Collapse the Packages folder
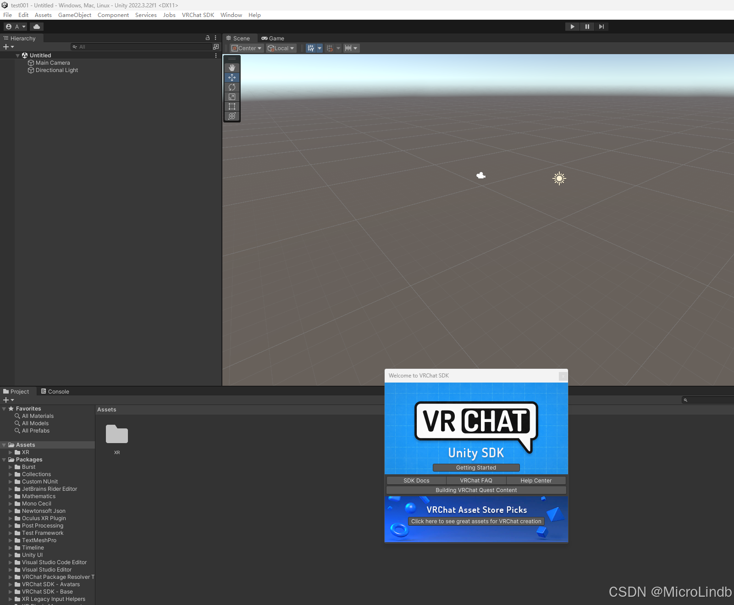 [x=4, y=460]
